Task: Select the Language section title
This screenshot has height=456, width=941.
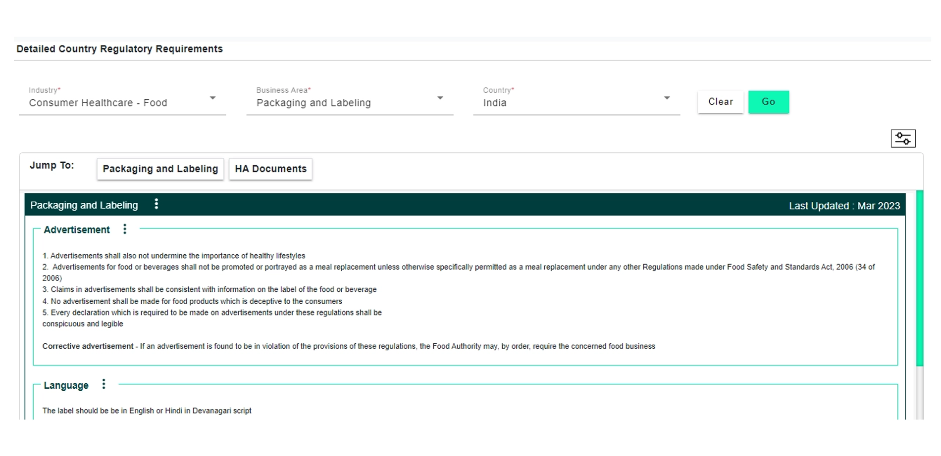Action: 66,385
